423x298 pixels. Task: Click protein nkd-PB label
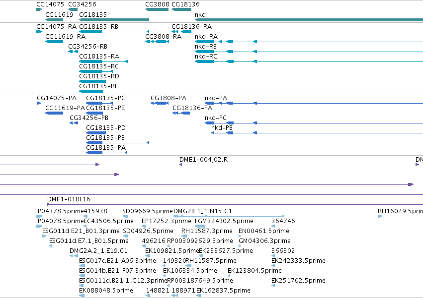[x=222, y=128]
